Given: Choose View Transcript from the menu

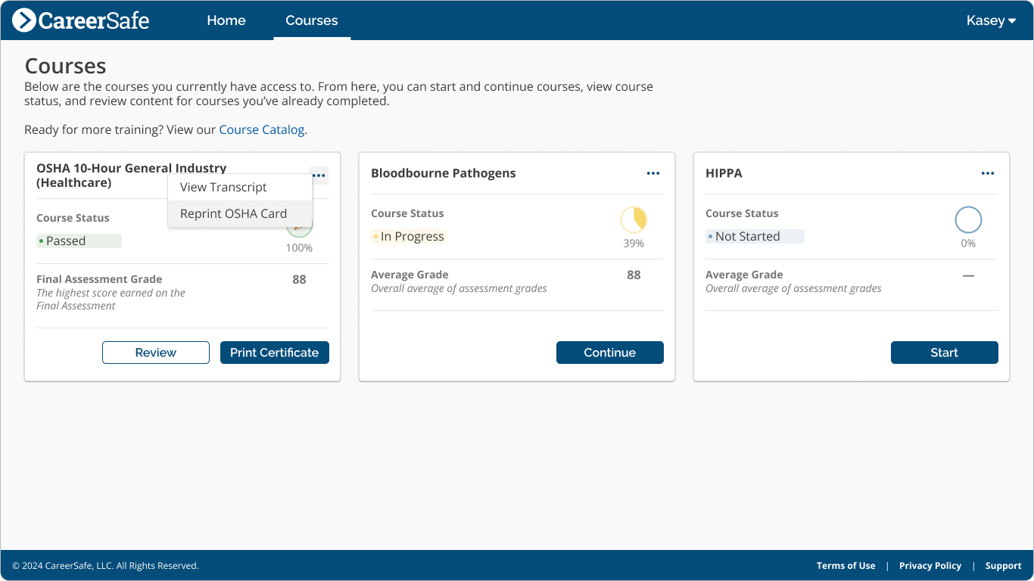Looking at the screenshot, I should 239,187.
